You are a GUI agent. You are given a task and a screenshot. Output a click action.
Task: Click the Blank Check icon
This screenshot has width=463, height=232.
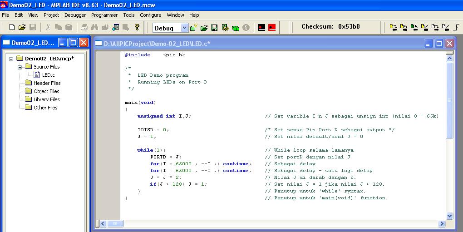pyautogui.click(x=445, y=27)
